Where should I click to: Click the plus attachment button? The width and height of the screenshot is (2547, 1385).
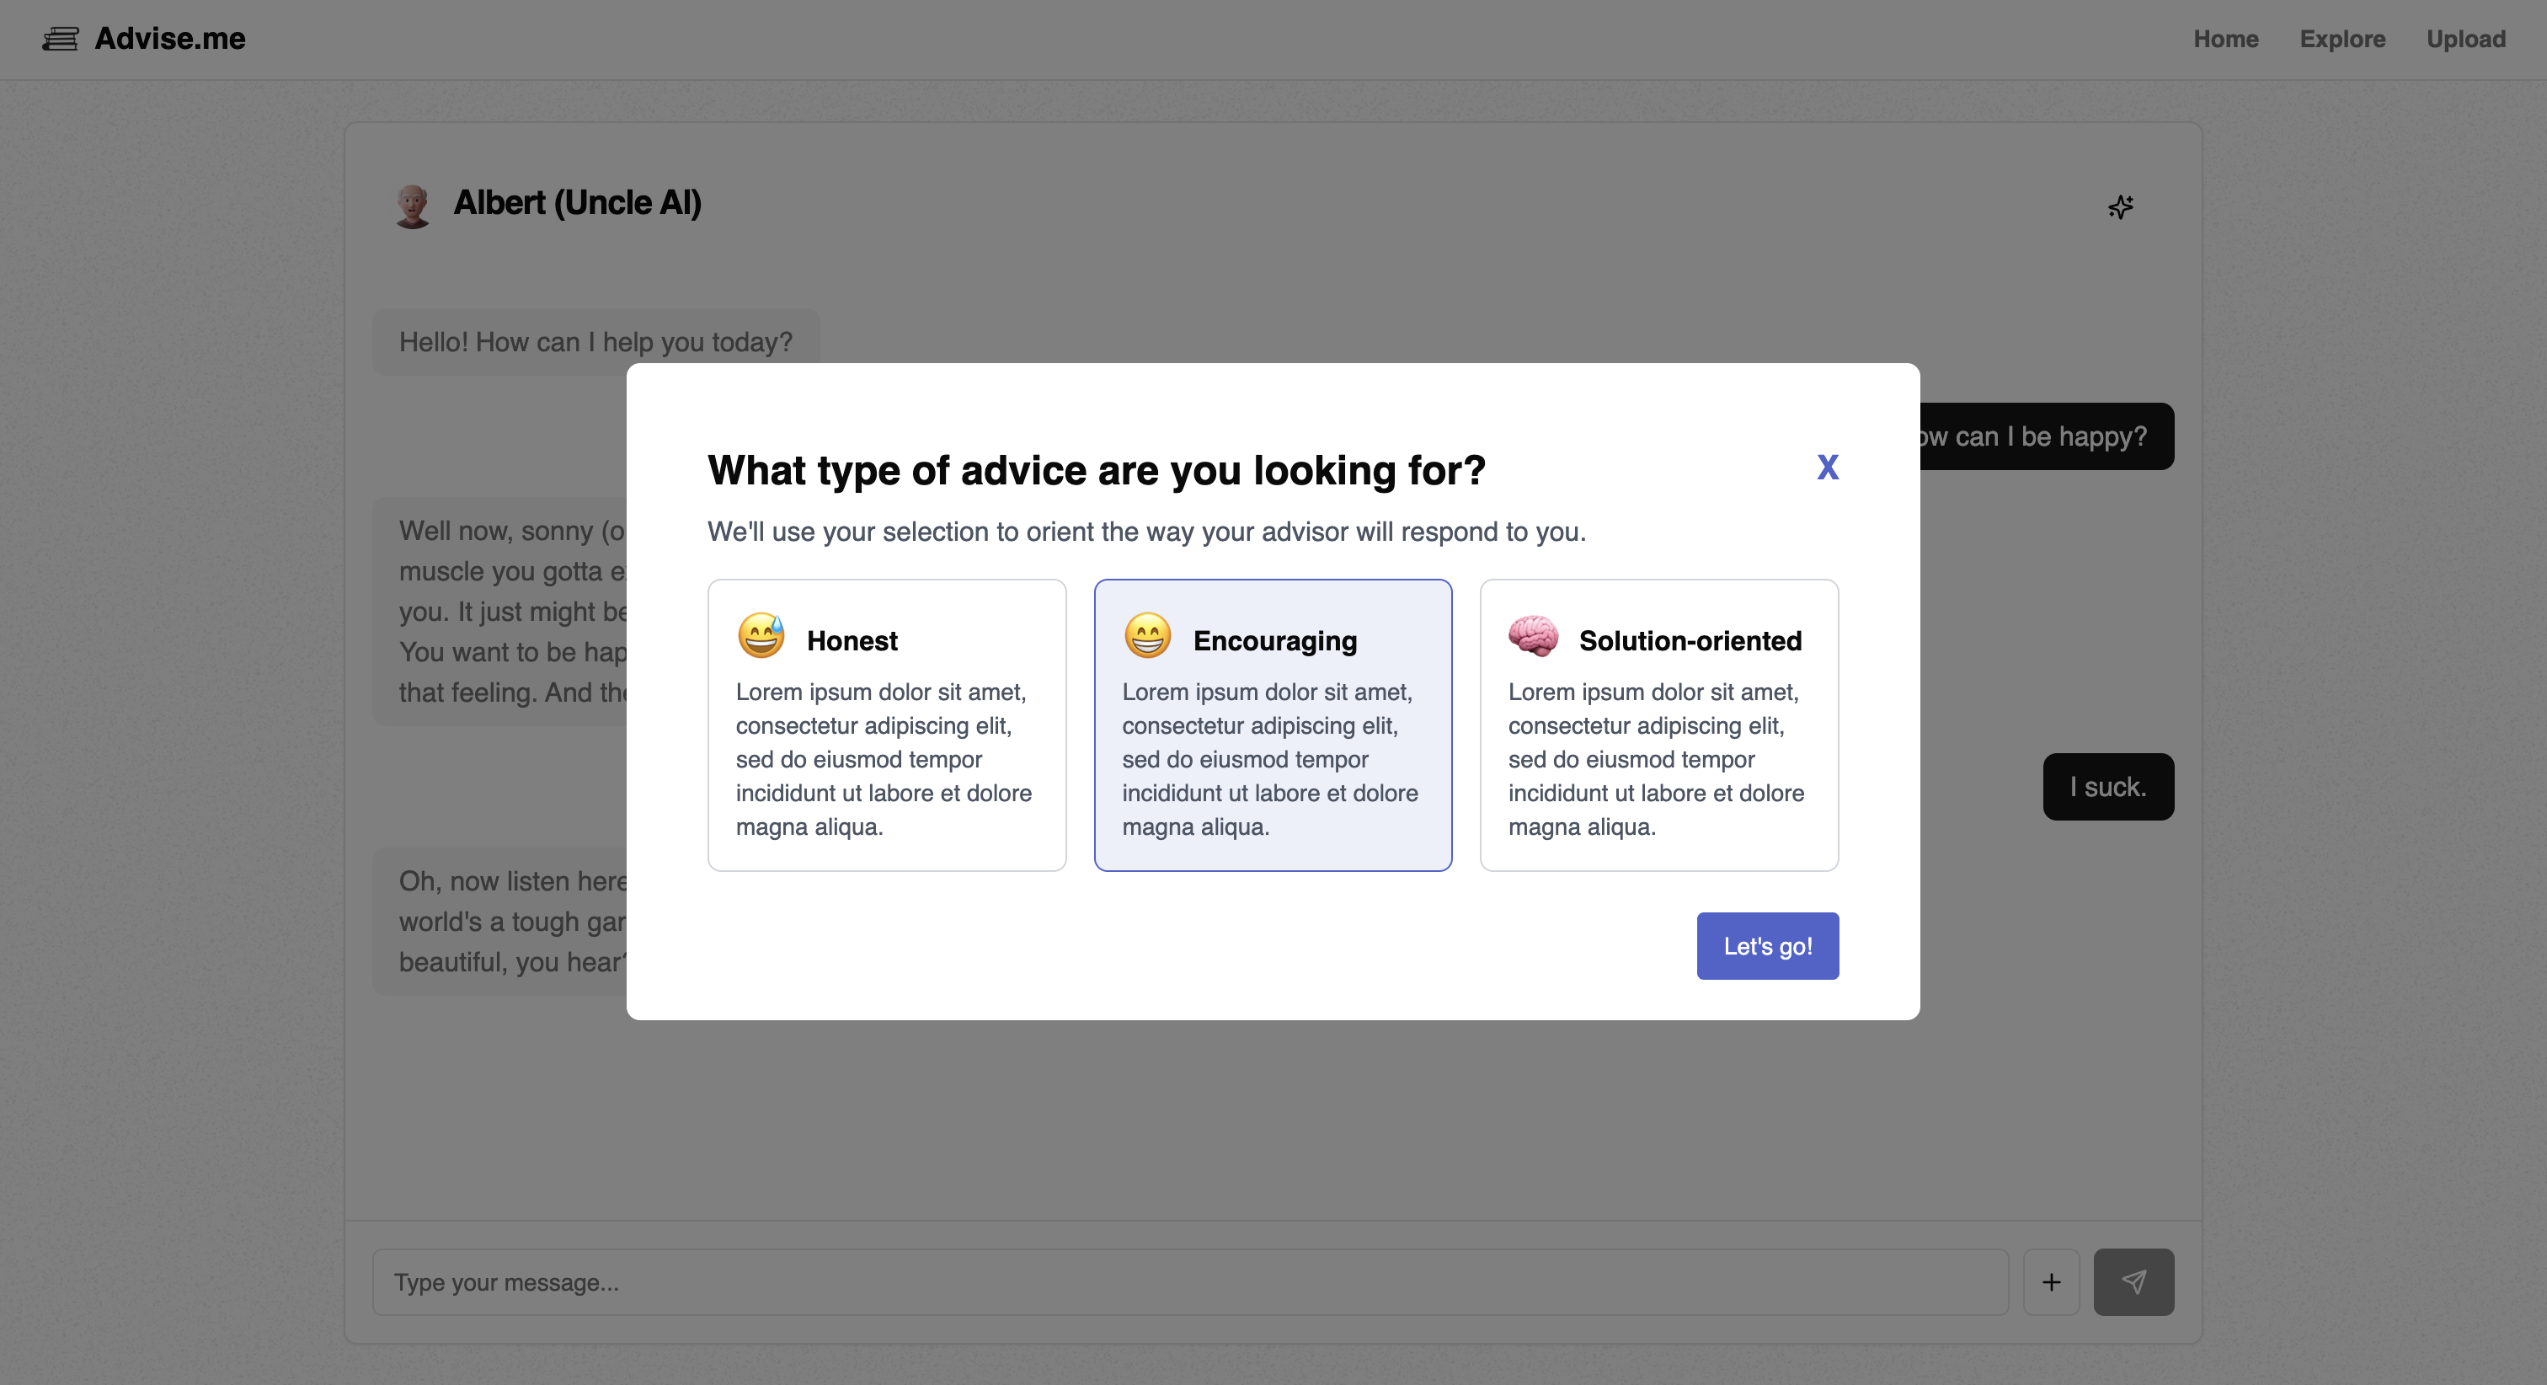coord(2051,1282)
